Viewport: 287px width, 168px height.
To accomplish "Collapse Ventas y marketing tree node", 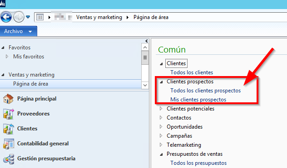I will (3, 75).
